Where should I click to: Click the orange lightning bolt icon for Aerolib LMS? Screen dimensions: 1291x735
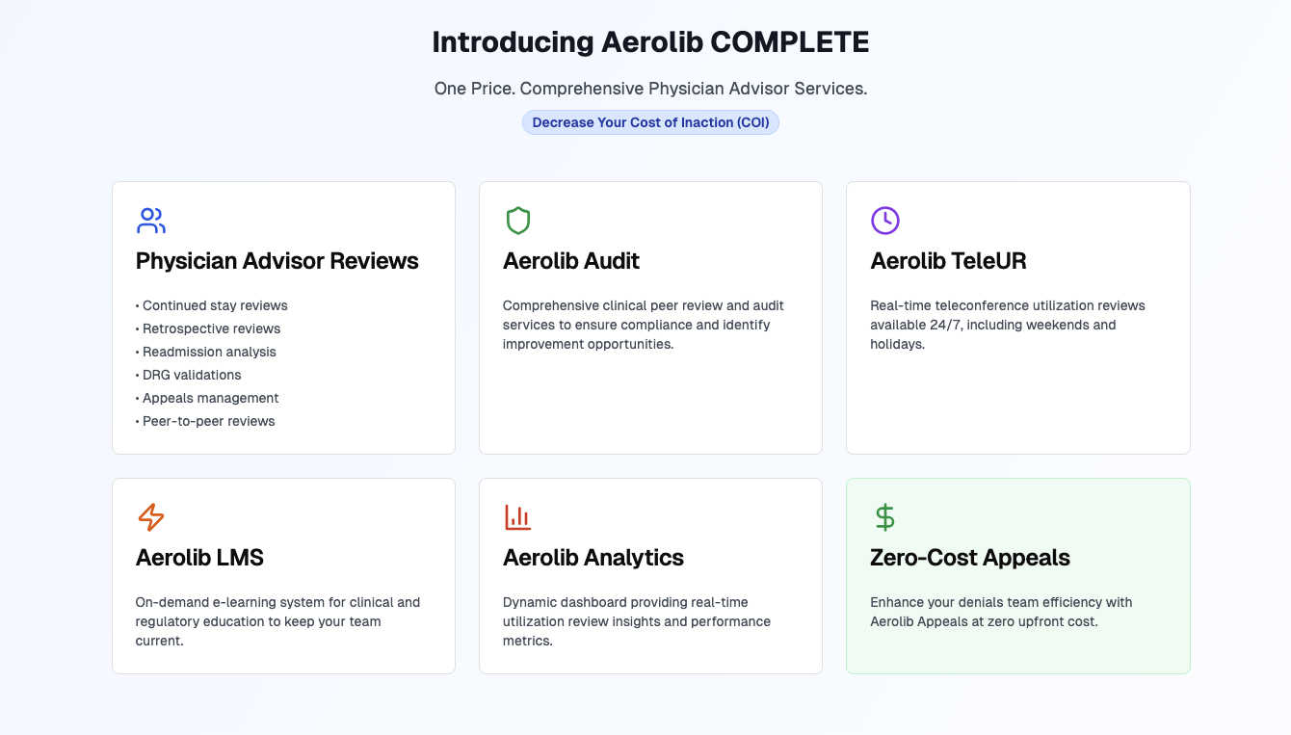pos(151,517)
